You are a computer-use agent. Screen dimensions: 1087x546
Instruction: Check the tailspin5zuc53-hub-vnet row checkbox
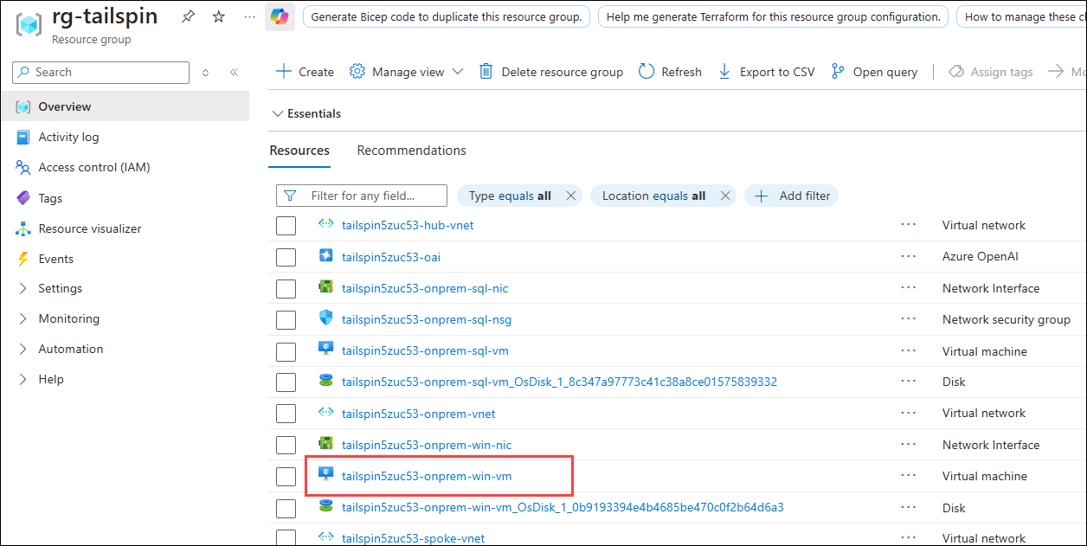pyautogui.click(x=286, y=225)
